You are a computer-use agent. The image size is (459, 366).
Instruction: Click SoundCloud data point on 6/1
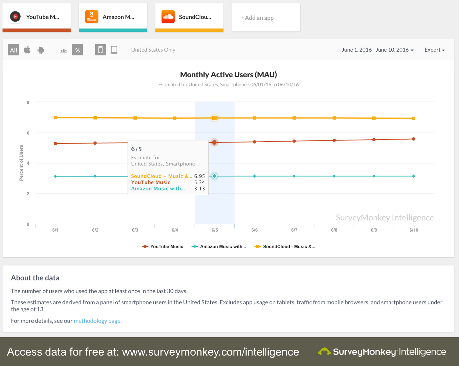tap(55, 118)
